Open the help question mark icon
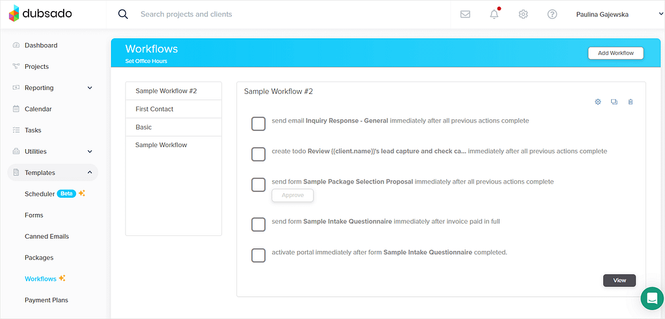 point(552,14)
